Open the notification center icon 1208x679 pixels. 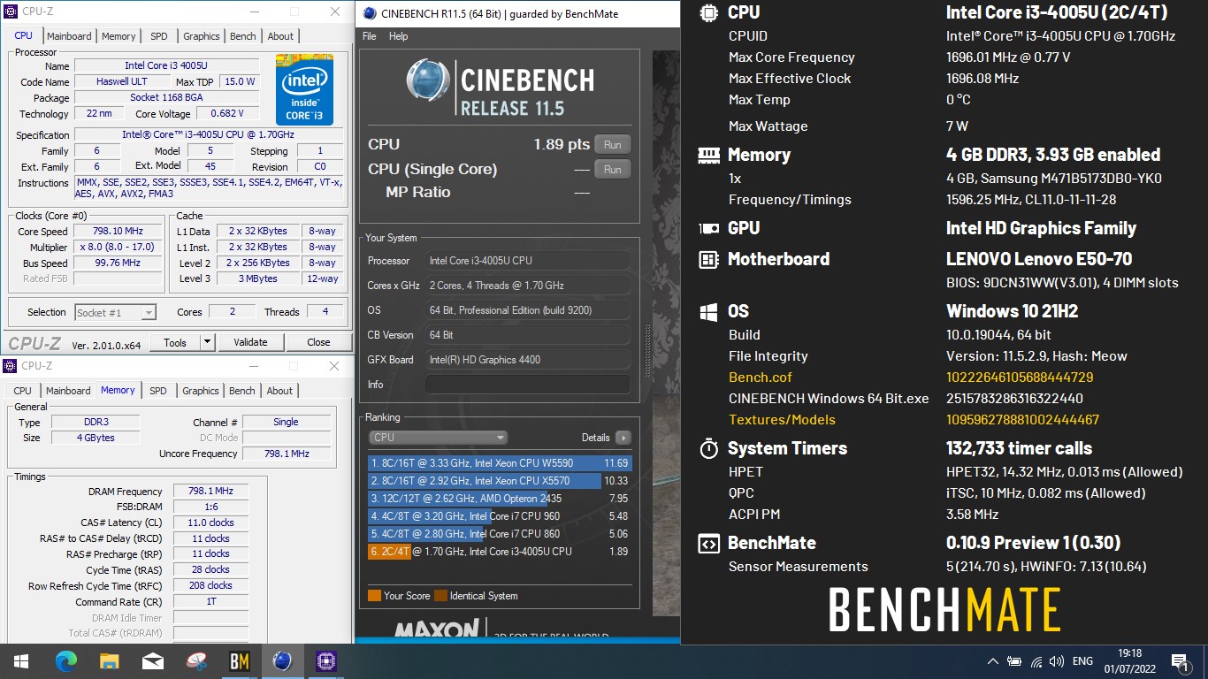pyautogui.click(x=1178, y=661)
